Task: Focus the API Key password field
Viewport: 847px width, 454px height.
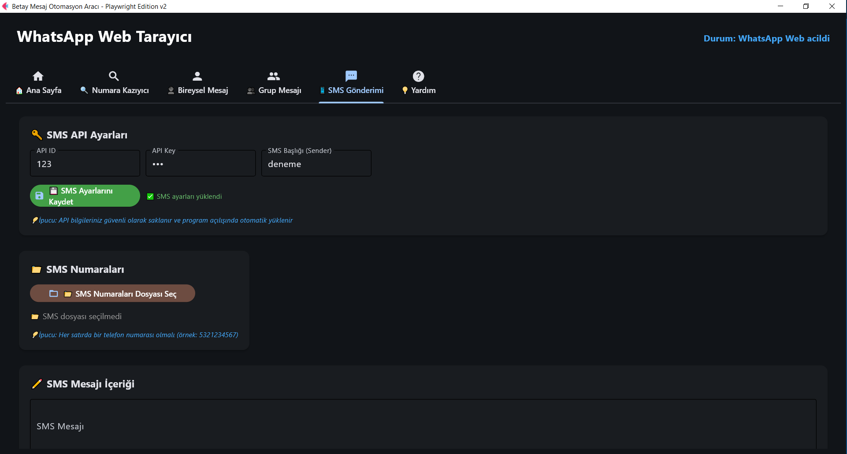Action: 201,164
